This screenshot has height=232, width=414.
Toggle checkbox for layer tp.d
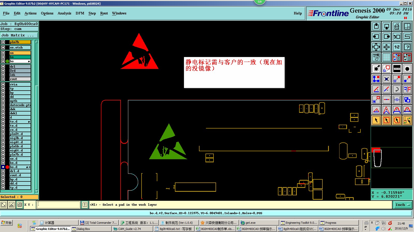coord(3,188)
